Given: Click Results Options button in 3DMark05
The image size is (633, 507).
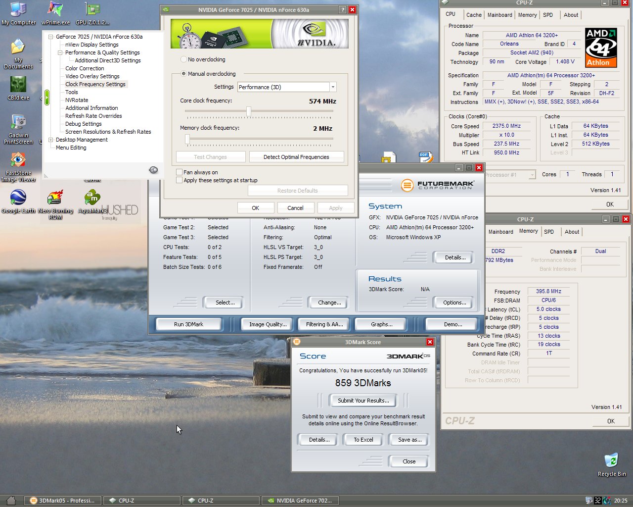Looking at the screenshot, I should (x=454, y=303).
